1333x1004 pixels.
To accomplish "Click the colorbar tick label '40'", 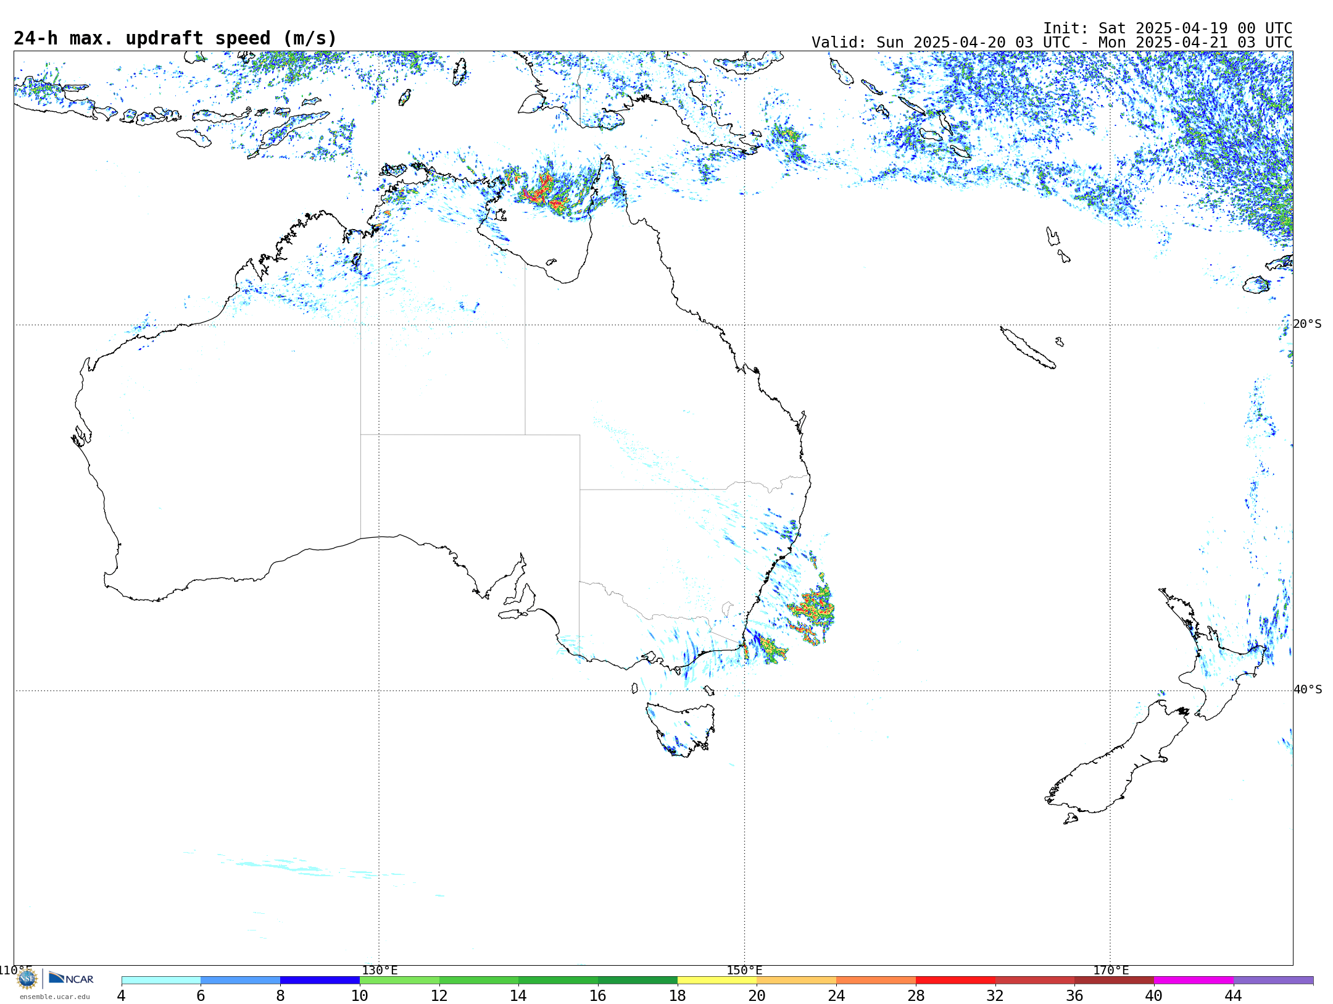I will [x=1153, y=996].
